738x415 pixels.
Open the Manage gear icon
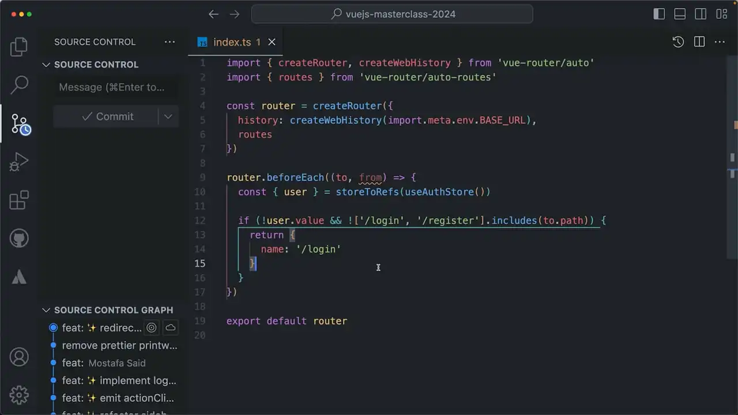pos(19,395)
